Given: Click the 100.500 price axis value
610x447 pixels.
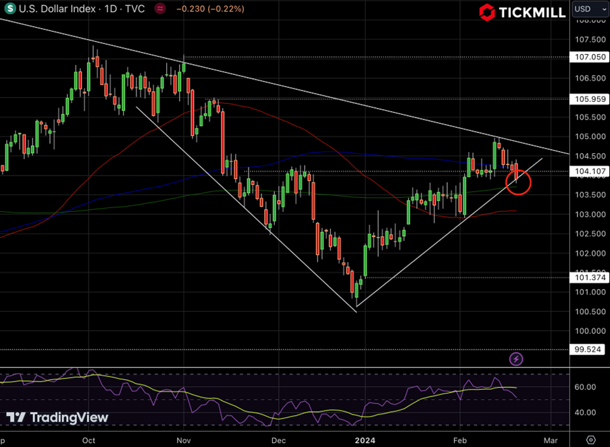Looking at the screenshot, I should tap(590, 312).
